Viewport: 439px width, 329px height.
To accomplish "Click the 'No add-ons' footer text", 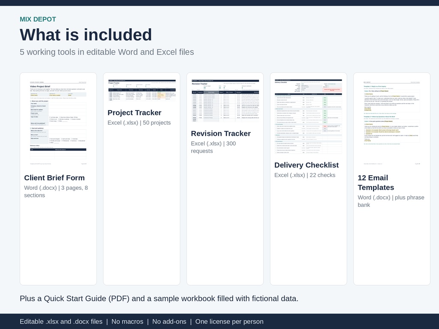I will (x=169, y=321).
